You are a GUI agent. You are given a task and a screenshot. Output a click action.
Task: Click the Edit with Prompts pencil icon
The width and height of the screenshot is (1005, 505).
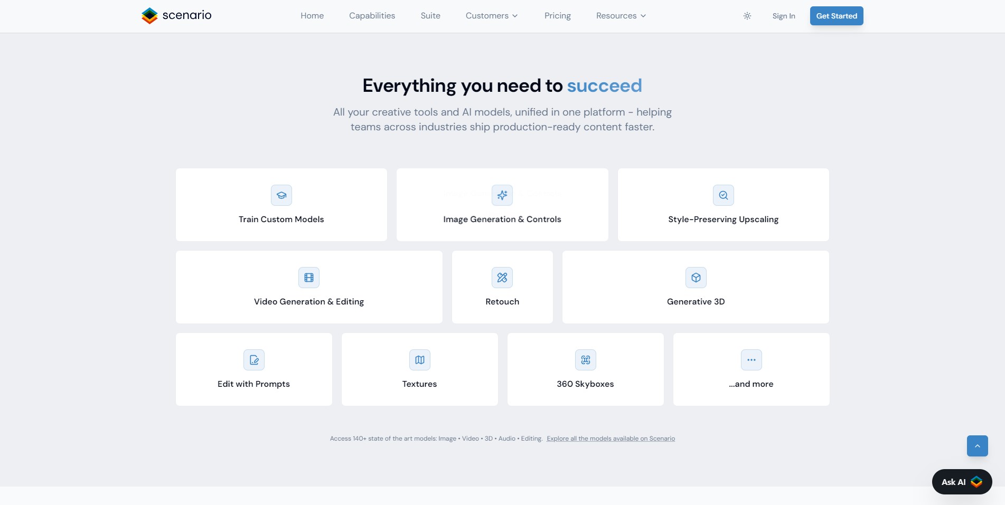254,360
